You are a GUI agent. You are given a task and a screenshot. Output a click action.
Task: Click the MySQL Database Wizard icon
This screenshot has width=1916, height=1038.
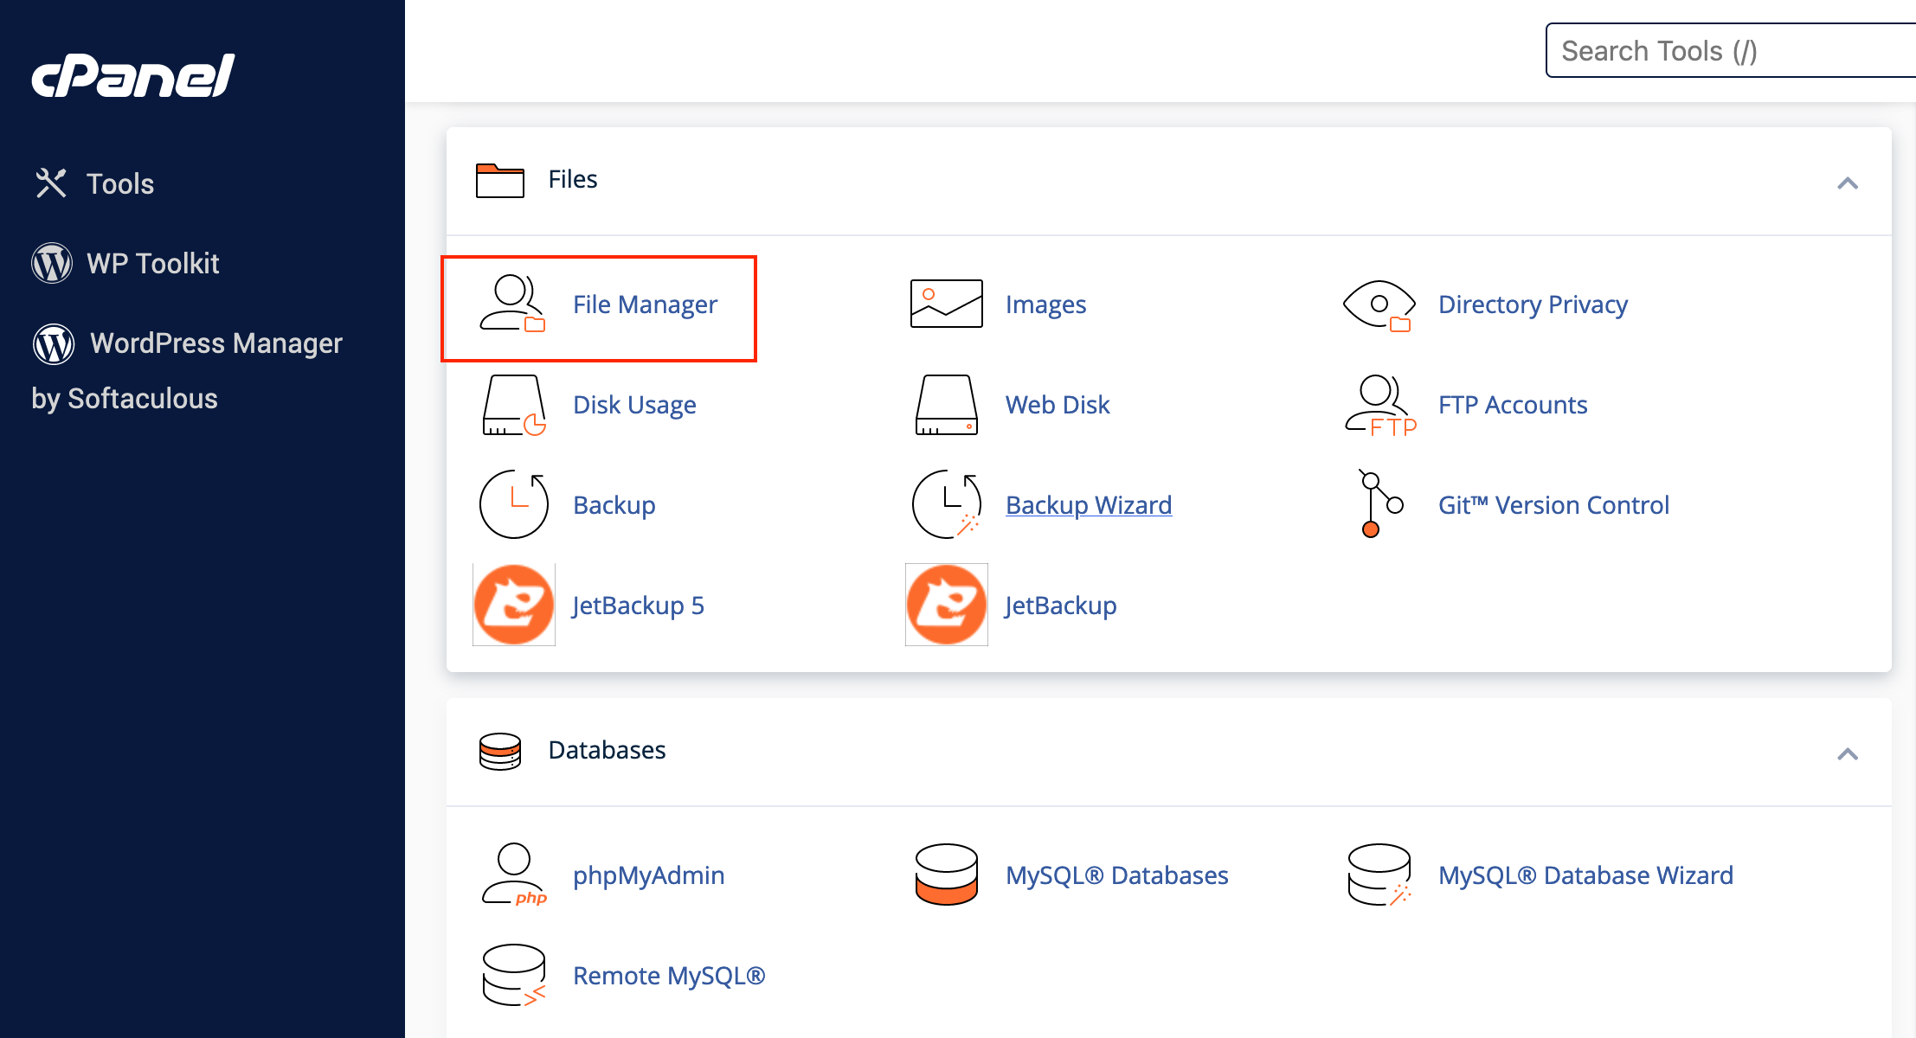(x=1379, y=875)
